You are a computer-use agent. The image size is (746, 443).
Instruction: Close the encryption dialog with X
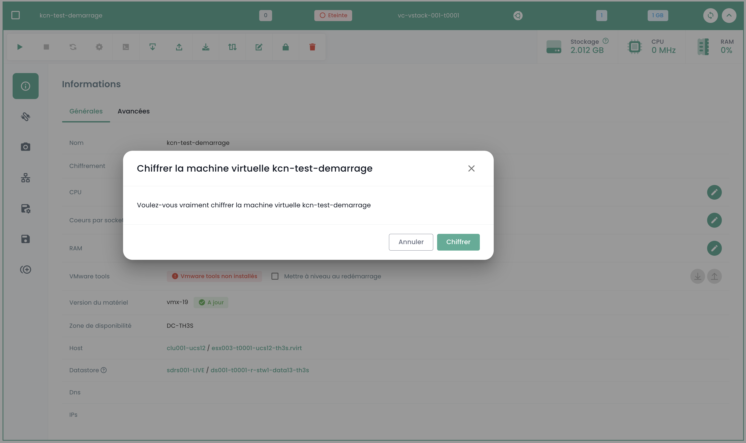click(471, 169)
